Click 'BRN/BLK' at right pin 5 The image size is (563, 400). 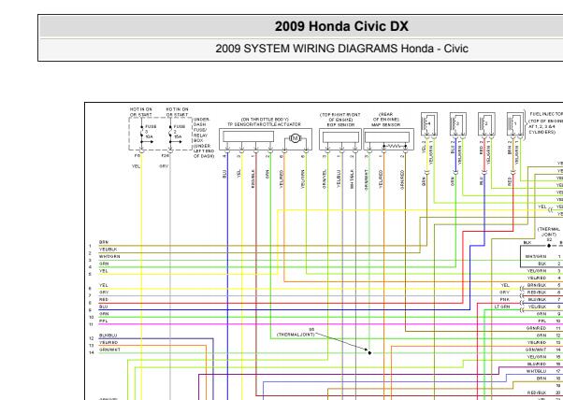pyautogui.click(x=537, y=285)
